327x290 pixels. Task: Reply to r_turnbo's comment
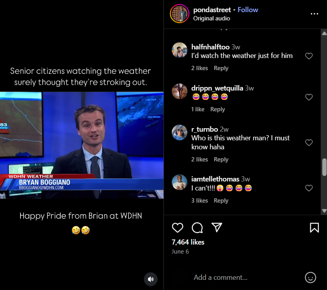point(221,159)
